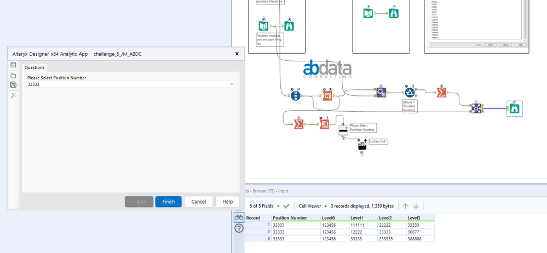Select the Transpose tool after Record ID
This screenshot has height=253, width=547.
[327, 96]
